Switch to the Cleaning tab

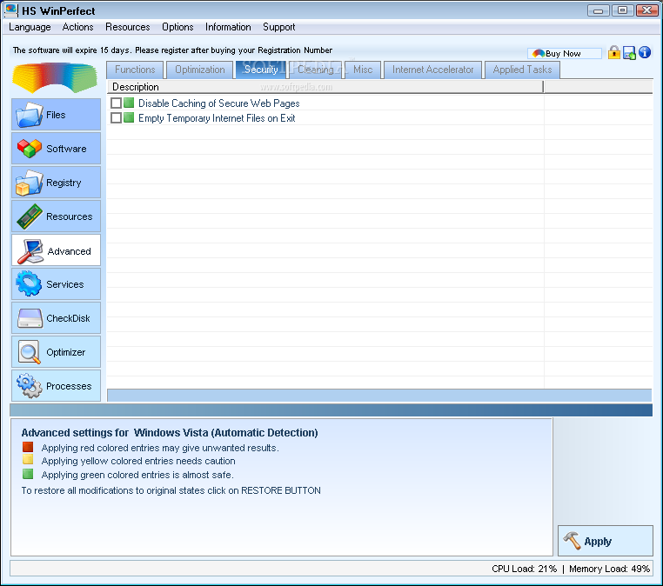(x=316, y=70)
